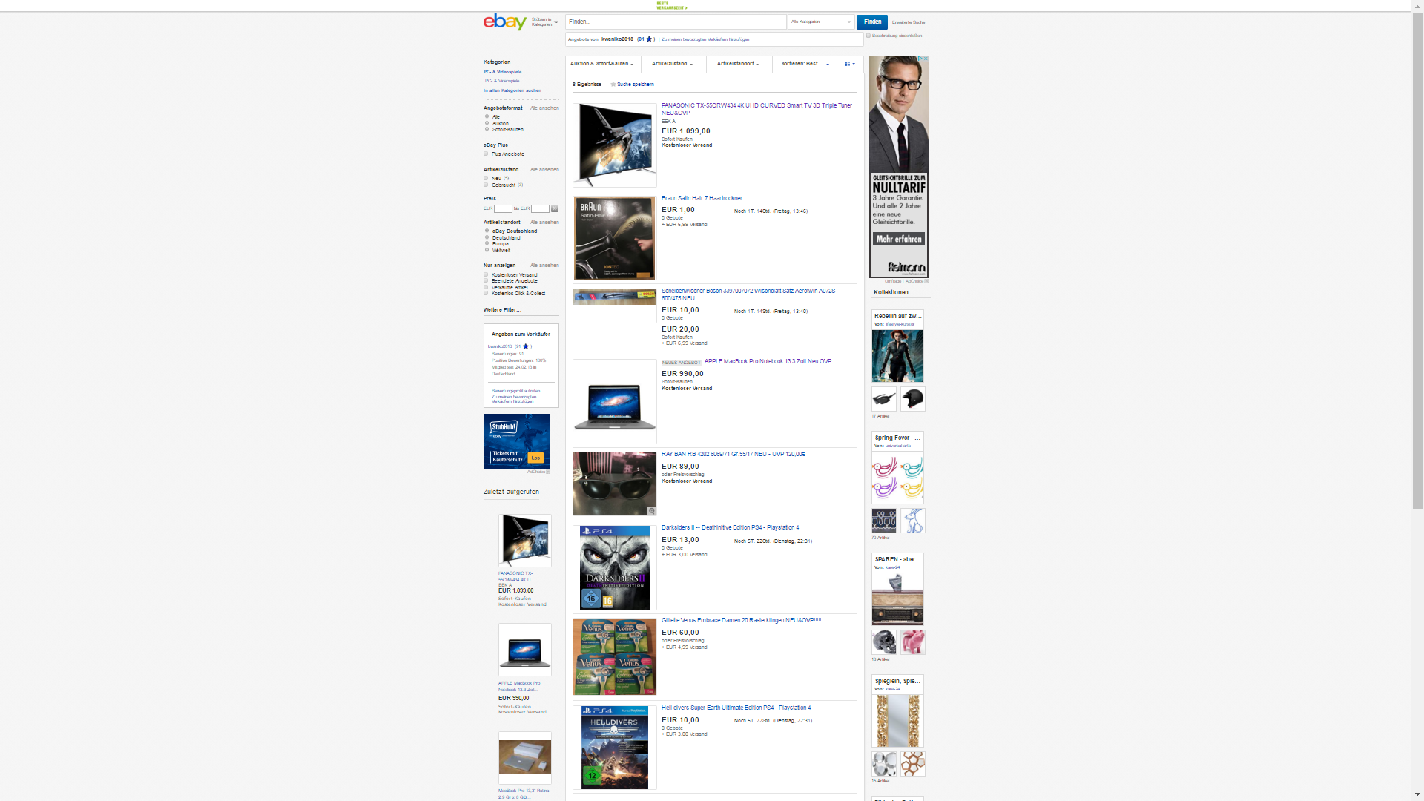Click the maximum price EUR input
The width and height of the screenshot is (1424, 801).
point(540,208)
